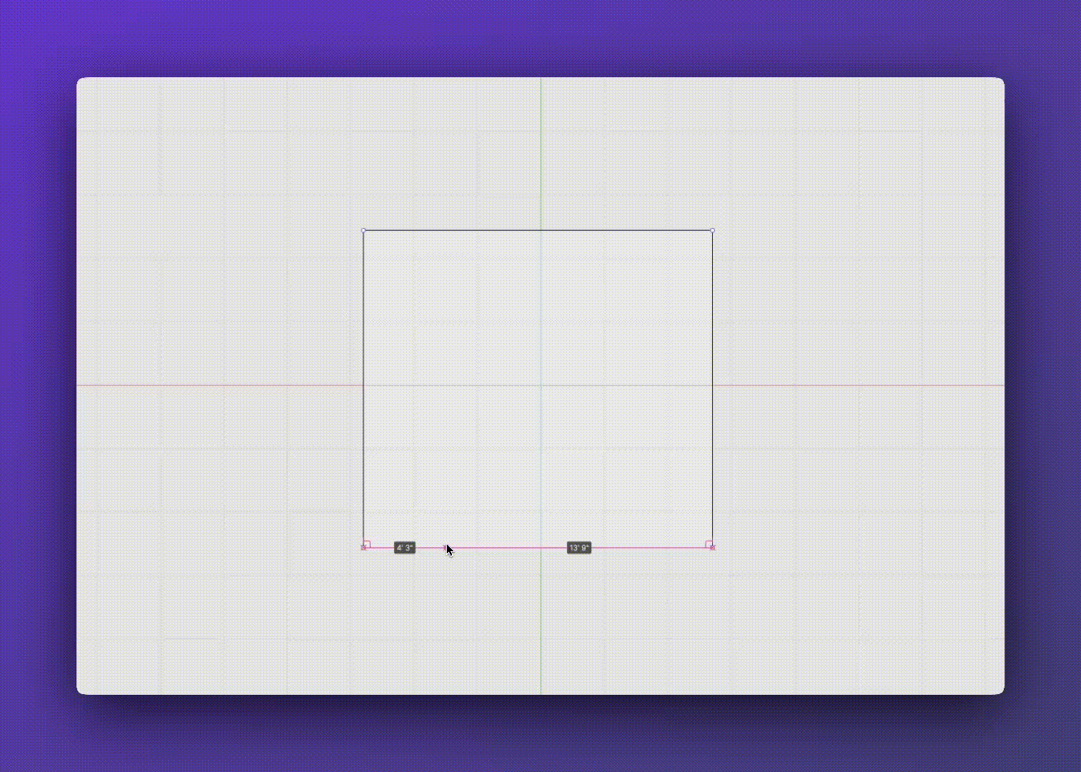Click the 4' 3" dimension label
The image size is (1081, 772).
405,548
